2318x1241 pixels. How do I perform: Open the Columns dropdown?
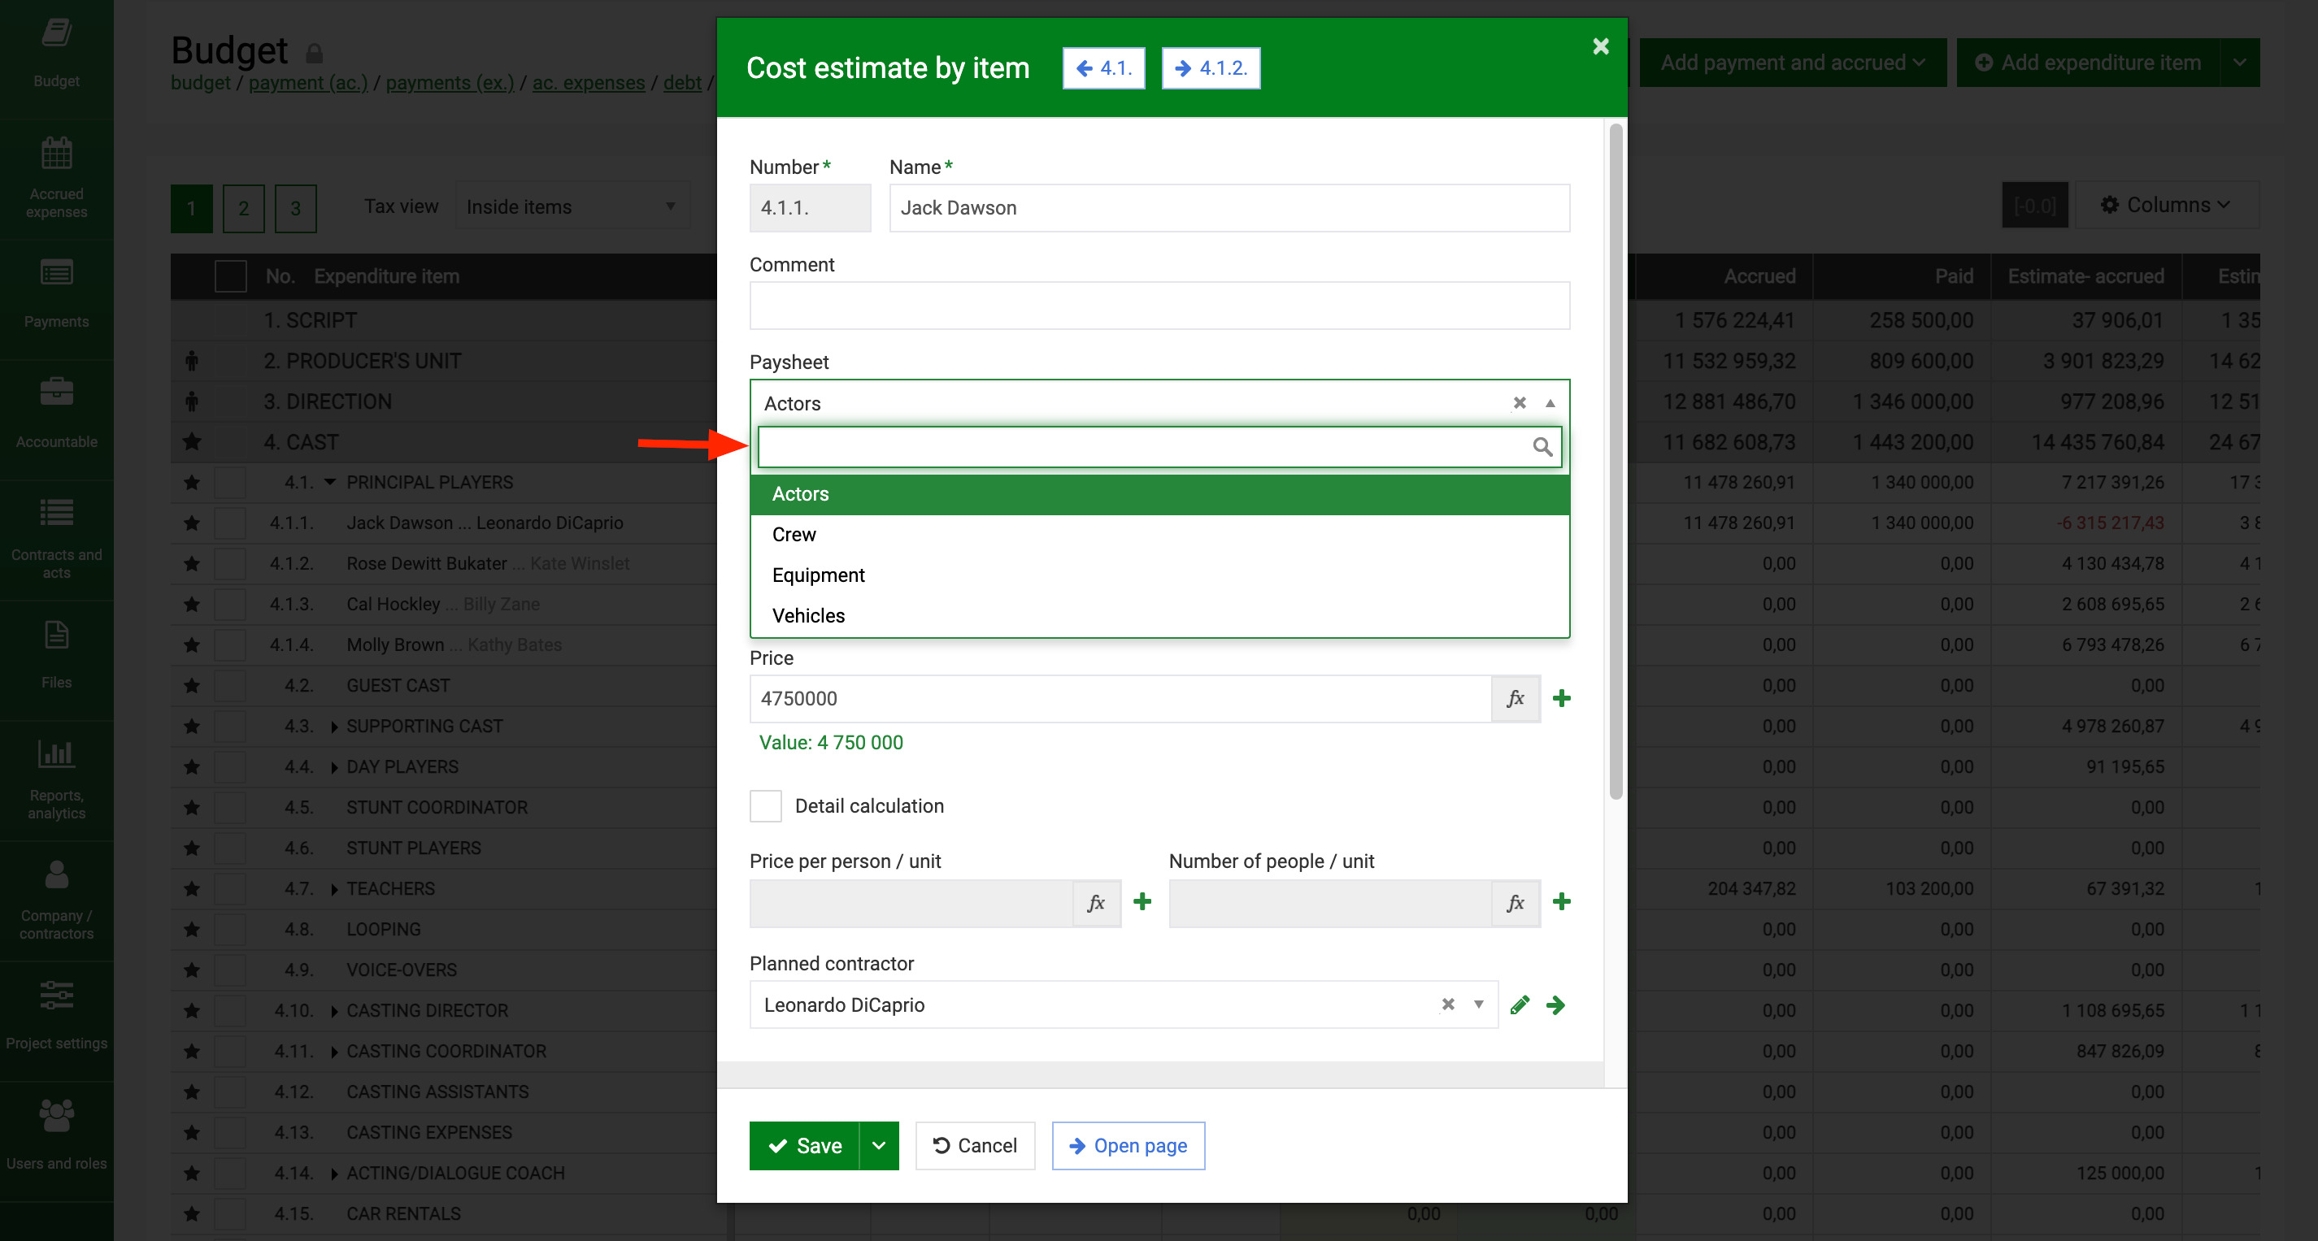pos(2167,205)
